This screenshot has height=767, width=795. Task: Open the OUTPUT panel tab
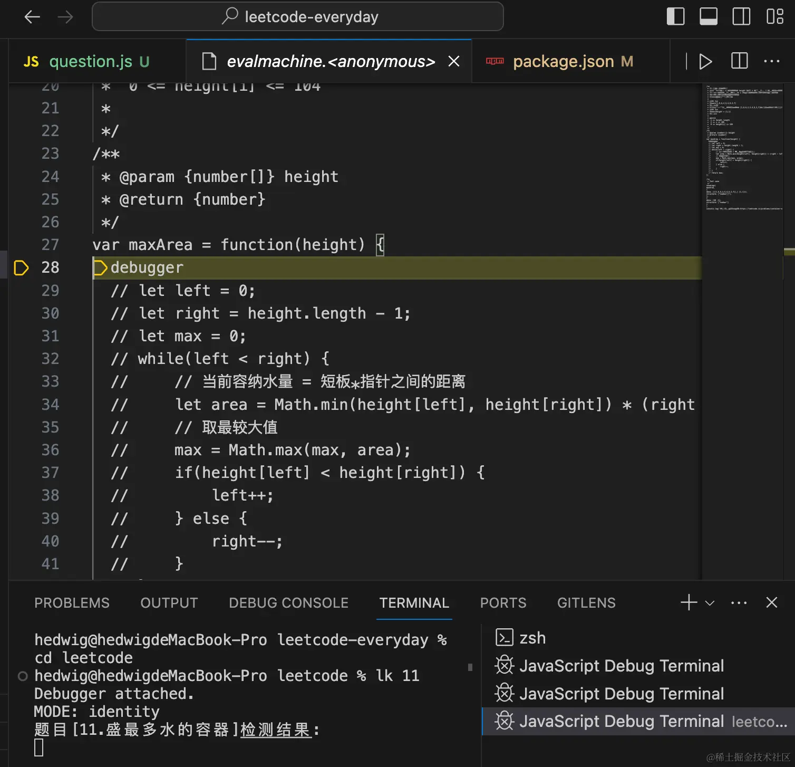click(169, 603)
